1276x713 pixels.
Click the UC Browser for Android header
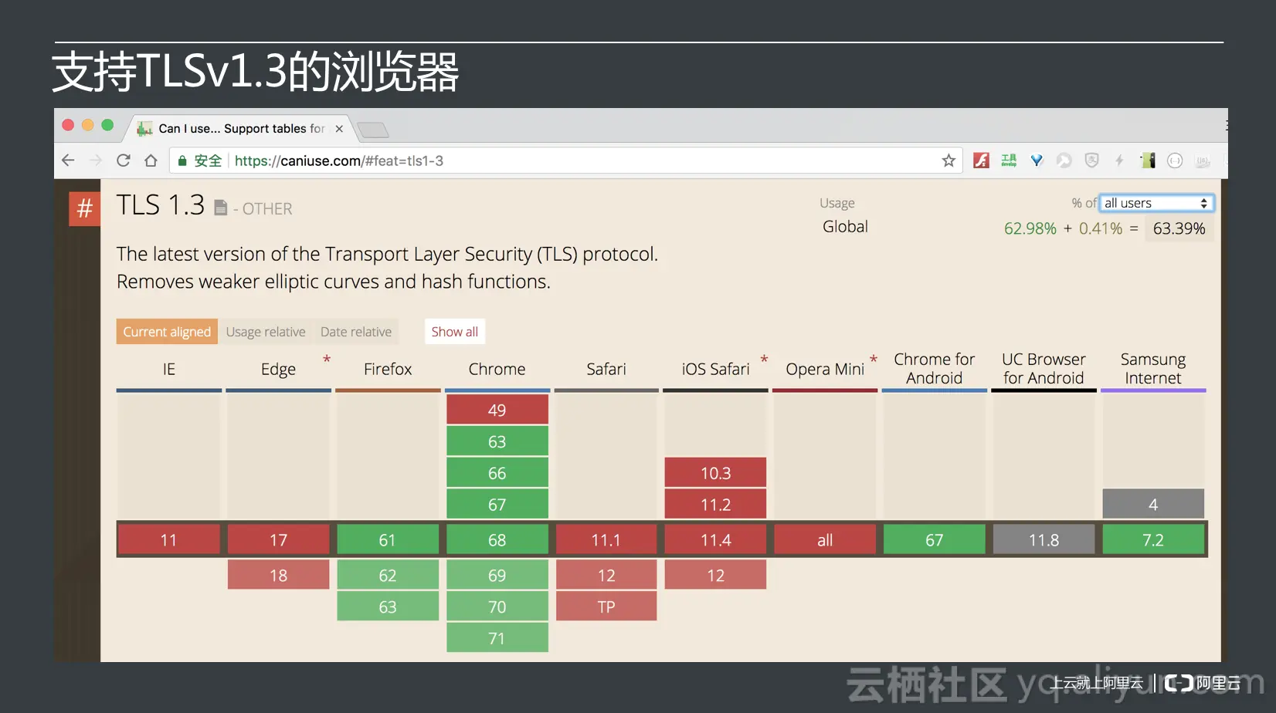point(1044,369)
